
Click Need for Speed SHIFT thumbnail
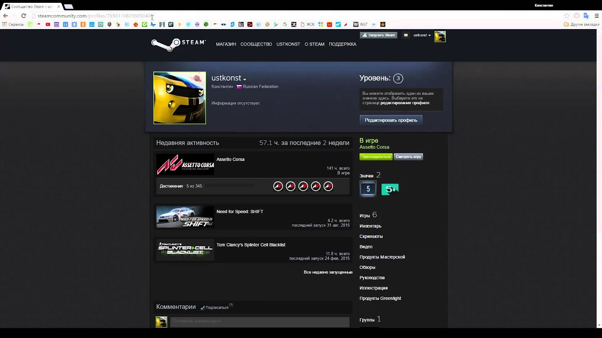tap(185, 217)
